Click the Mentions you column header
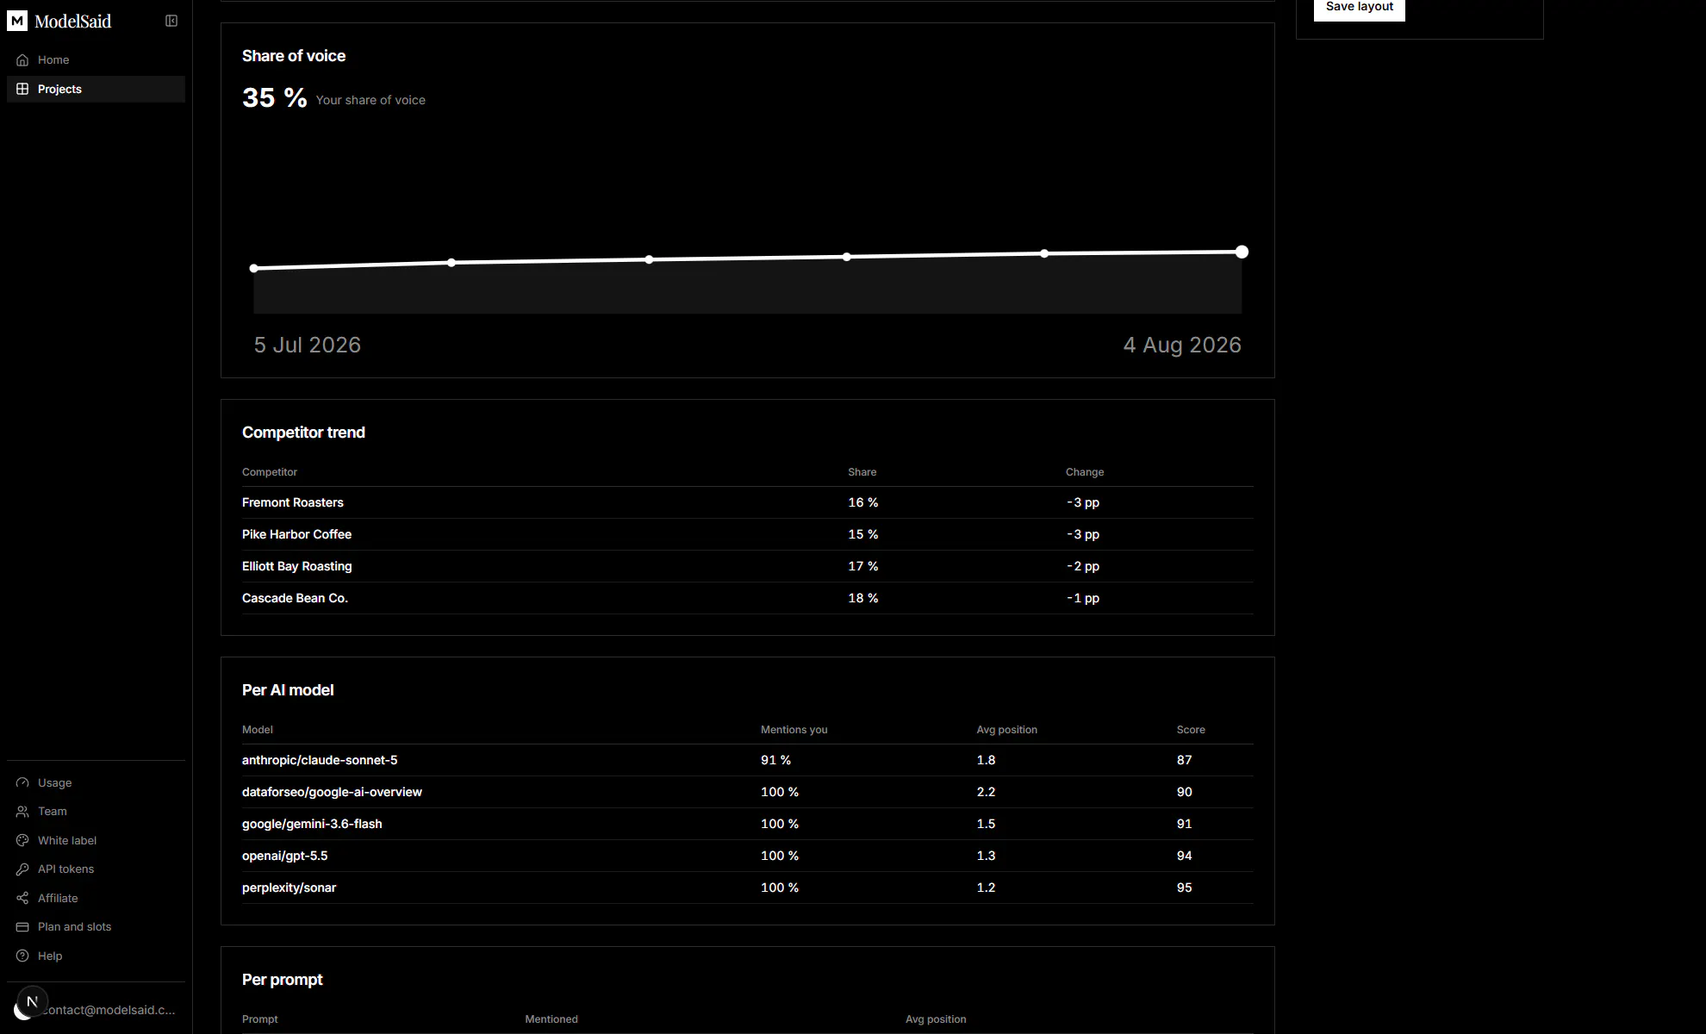The image size is (1706, 1034). pos(794,730)
